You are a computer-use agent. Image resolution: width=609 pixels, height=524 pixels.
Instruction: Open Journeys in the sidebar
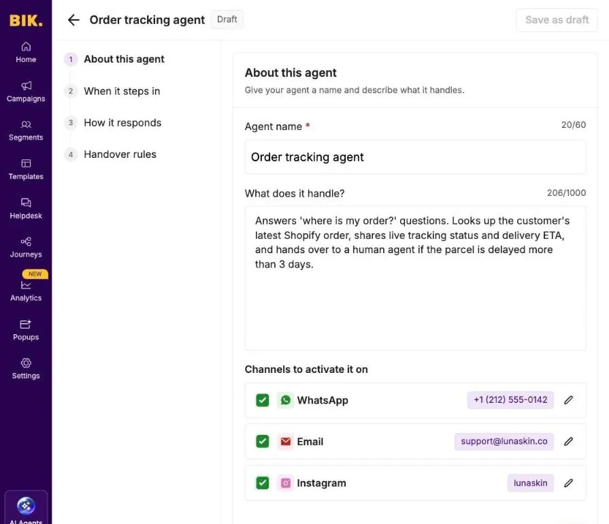26,248
